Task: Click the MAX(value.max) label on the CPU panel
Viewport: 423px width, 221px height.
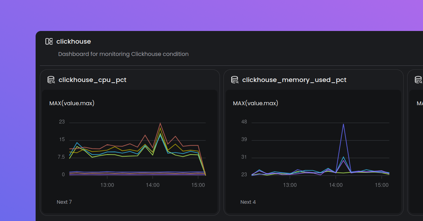Action: point(72,103)
